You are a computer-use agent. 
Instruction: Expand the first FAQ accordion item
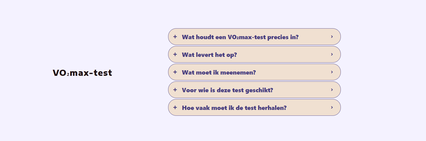[254, 37]
